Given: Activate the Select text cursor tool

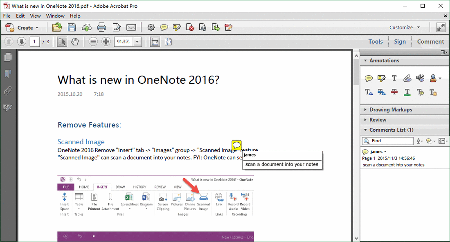Looking at the screenshot, I should (x=62, y=42).
